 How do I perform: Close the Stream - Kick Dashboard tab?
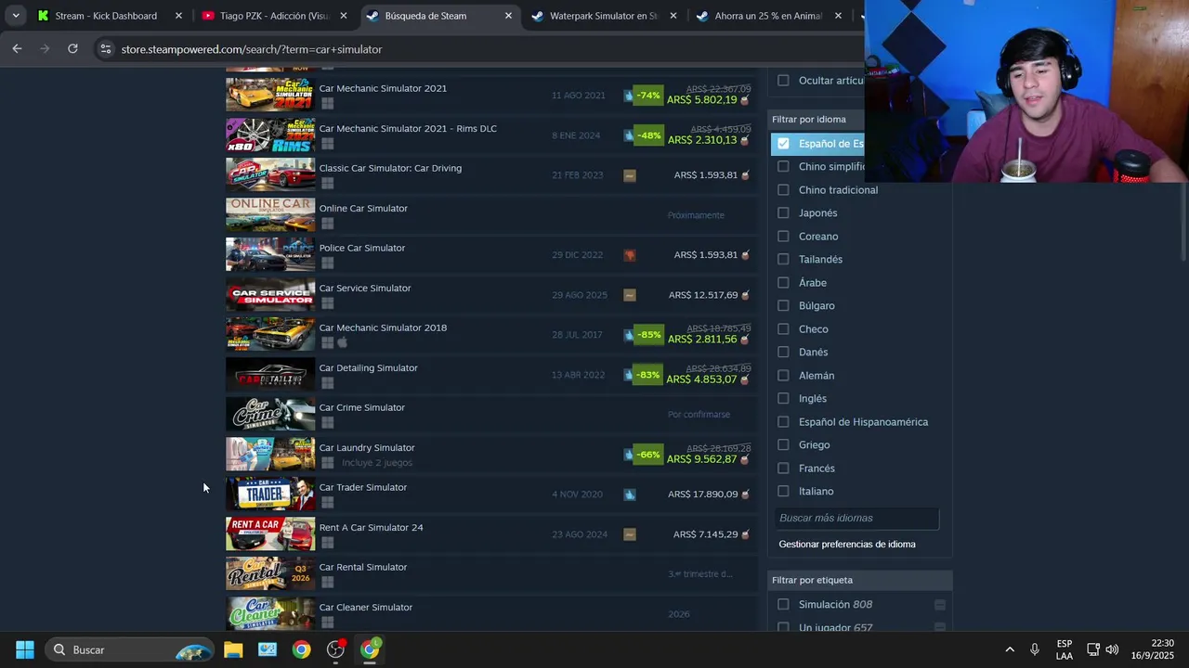click(178, 16)
